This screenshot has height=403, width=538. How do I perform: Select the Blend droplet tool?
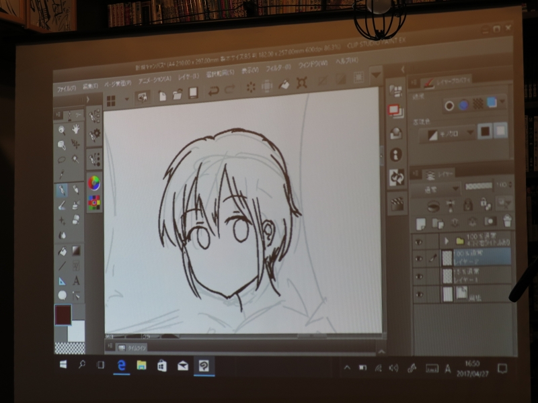[62, 235]
